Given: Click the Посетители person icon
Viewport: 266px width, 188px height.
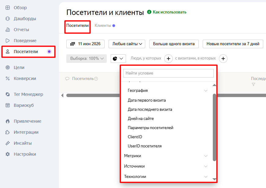Looking at the screenshot, I should coord(8,52).
